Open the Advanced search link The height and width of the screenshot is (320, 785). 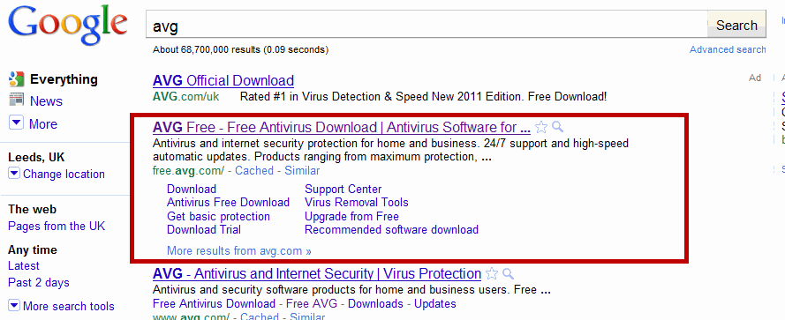coord(728,49)
